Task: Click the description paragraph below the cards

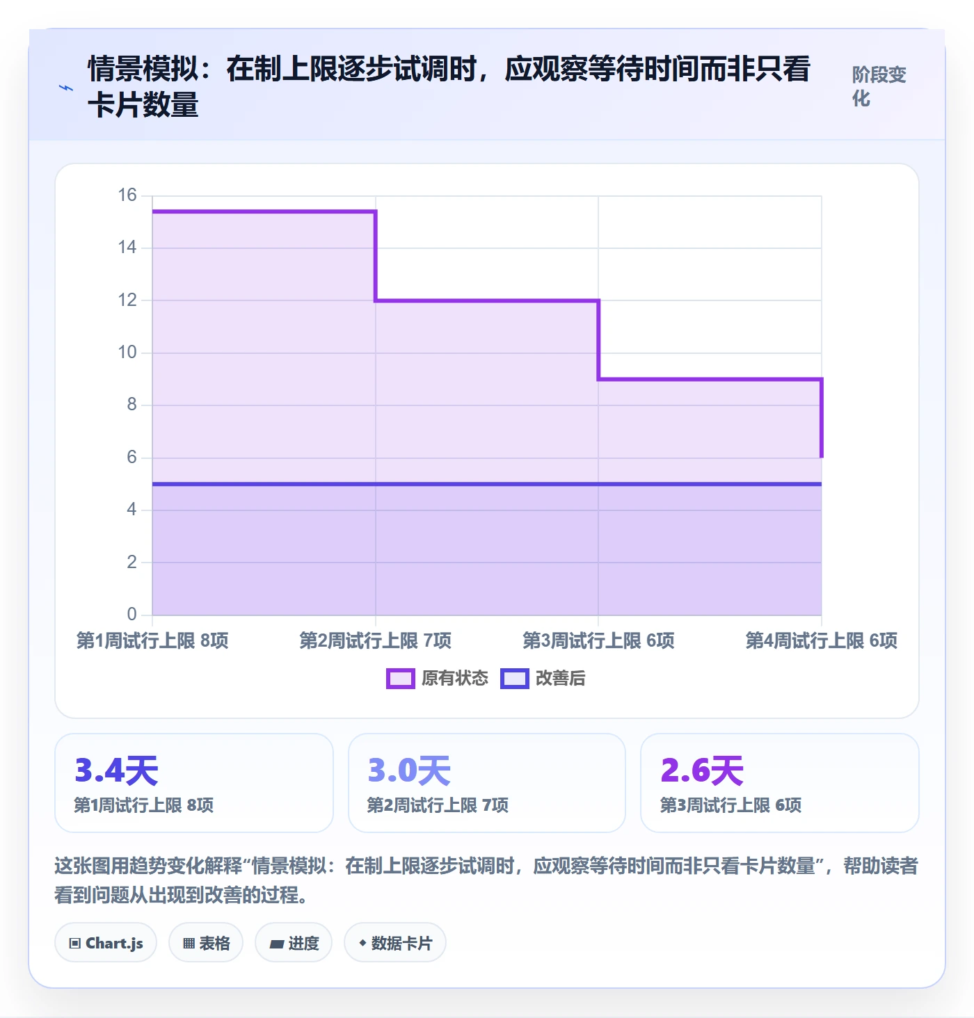Action: point(486,880)
